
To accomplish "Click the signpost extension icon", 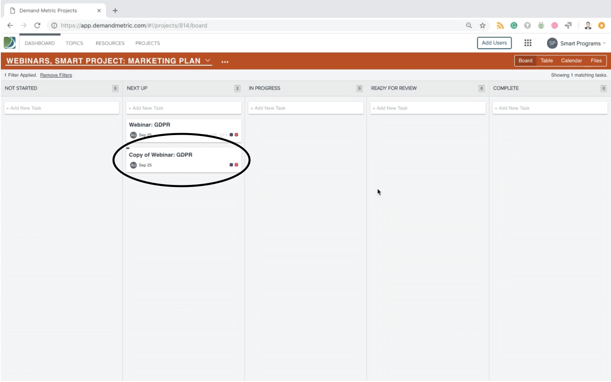I will 568,25.
